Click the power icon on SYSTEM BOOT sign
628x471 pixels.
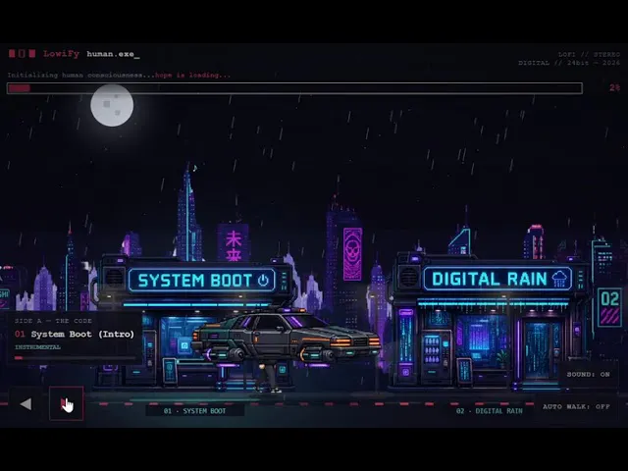263,280
